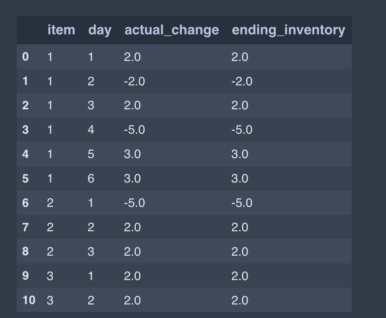Select the ending_inventory column header

coord(289,31)
